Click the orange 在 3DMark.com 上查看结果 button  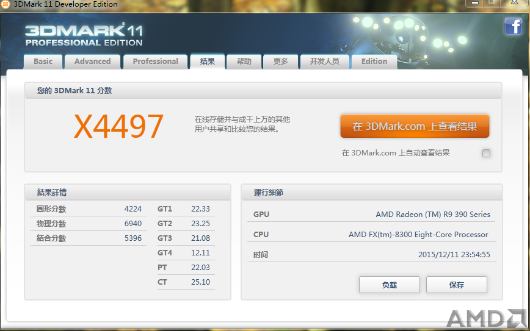point(415,126)
